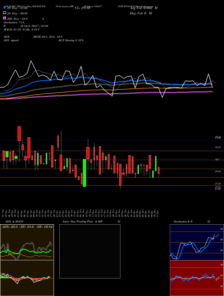224x296 pixels.
Task: Click the 'Intra Day Trading Price & MR' title
Action: 82,222
